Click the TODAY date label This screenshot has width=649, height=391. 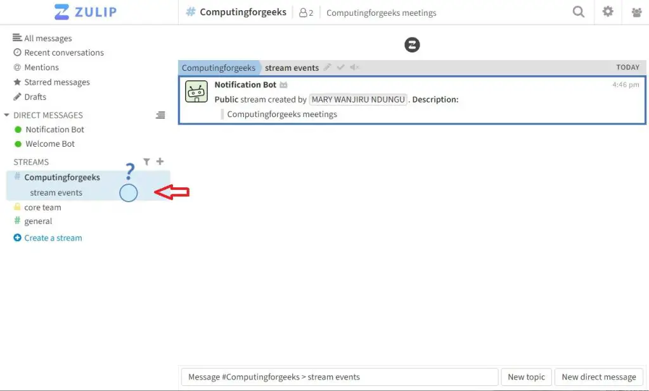[x=627, y=67]
